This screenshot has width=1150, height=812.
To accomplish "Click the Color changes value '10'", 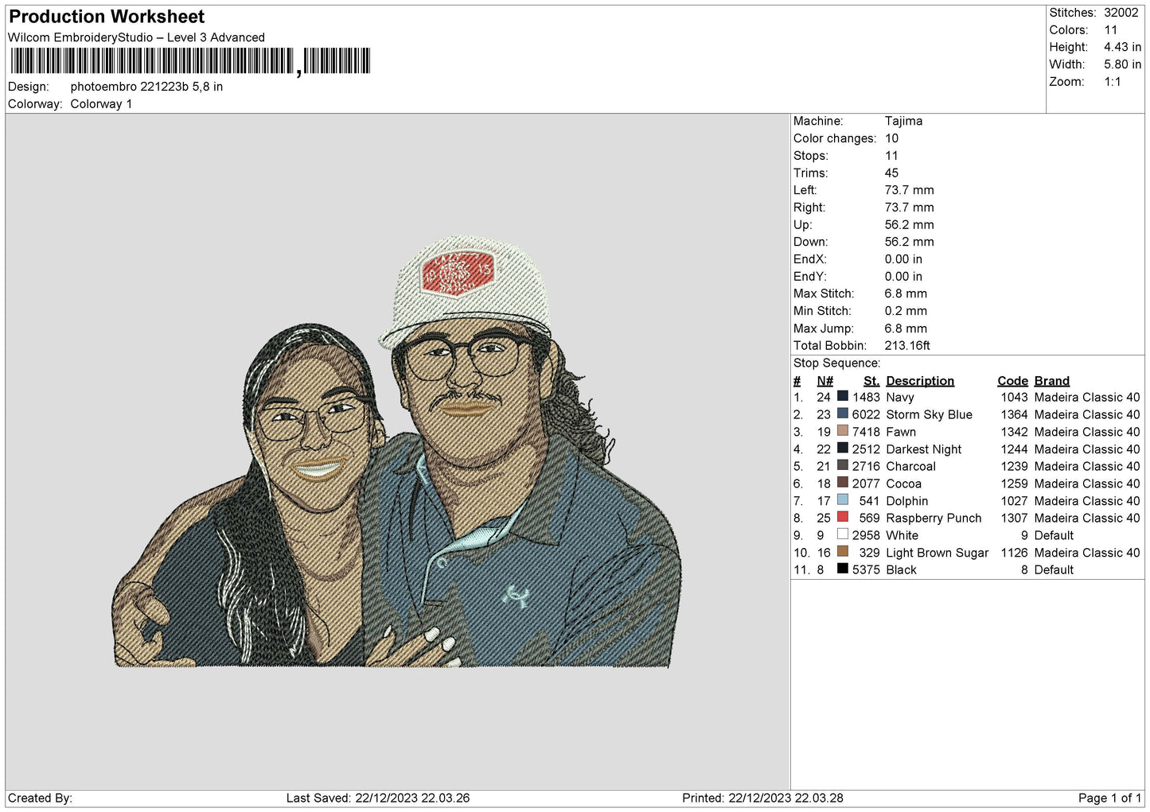I will 891,138.
